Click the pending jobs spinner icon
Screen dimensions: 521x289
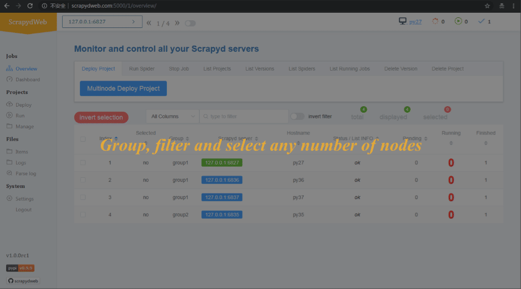435,21
